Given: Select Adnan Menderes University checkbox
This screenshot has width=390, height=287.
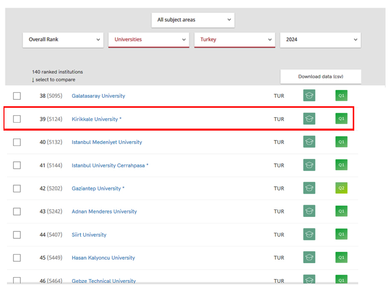Looking at the screenshot, I should click(17, 212).
